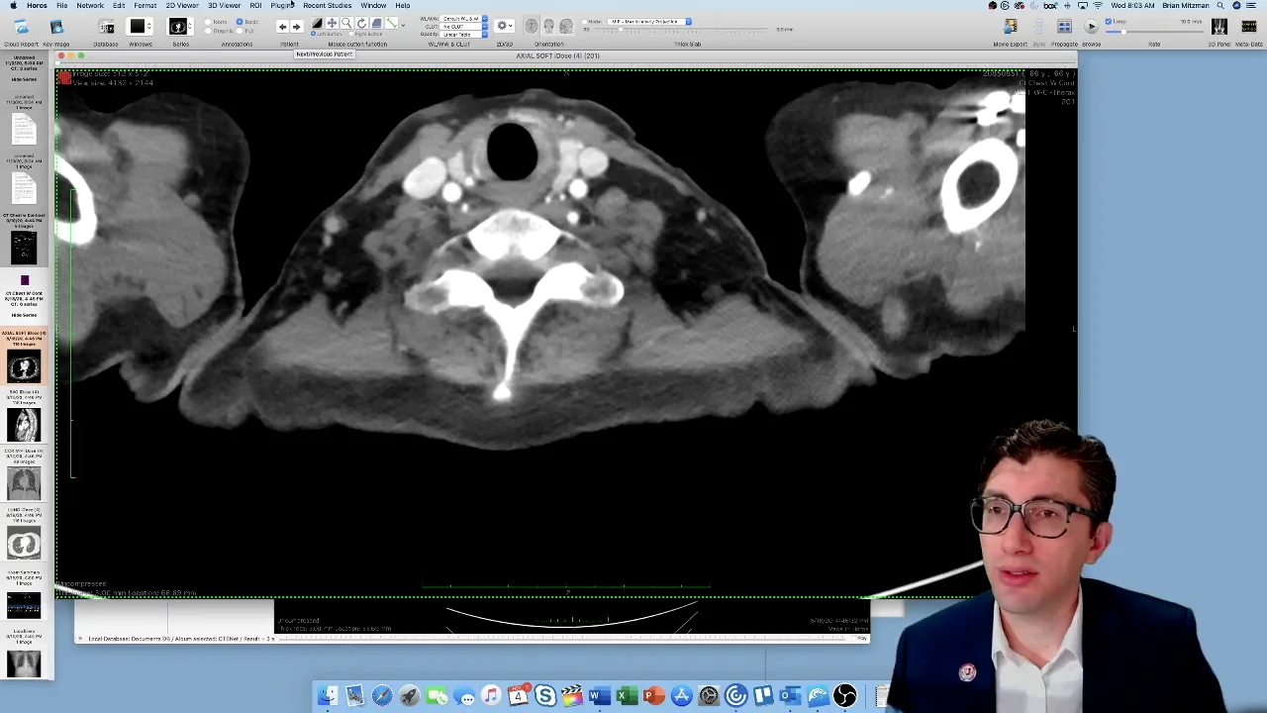The width and height of the screenshot is (1267, 713).
Task: Click the Movie Export icon
Action: tap(1011, 27)
